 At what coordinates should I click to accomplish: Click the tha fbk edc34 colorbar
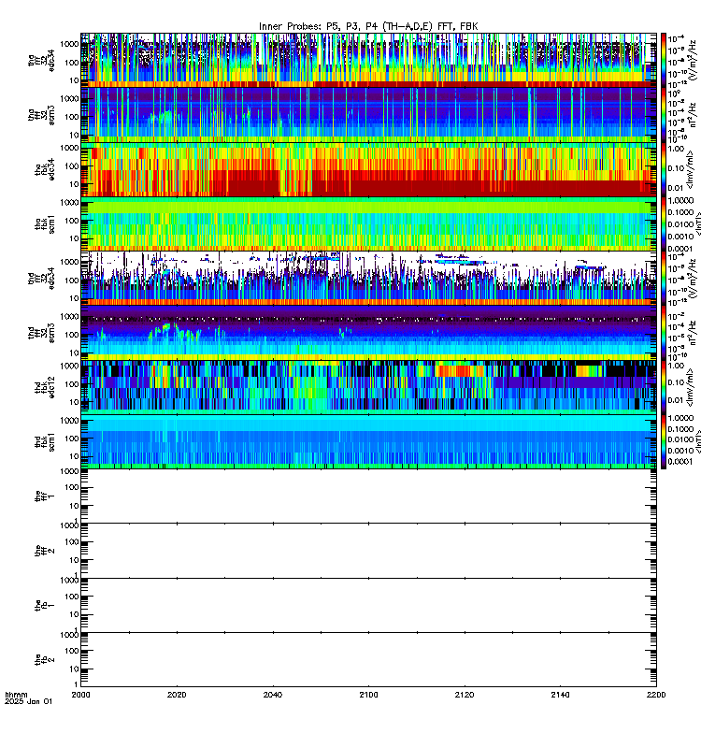[663, 169]
